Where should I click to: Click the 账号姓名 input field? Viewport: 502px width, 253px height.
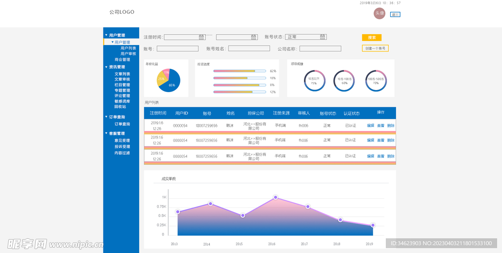(249, 48)
